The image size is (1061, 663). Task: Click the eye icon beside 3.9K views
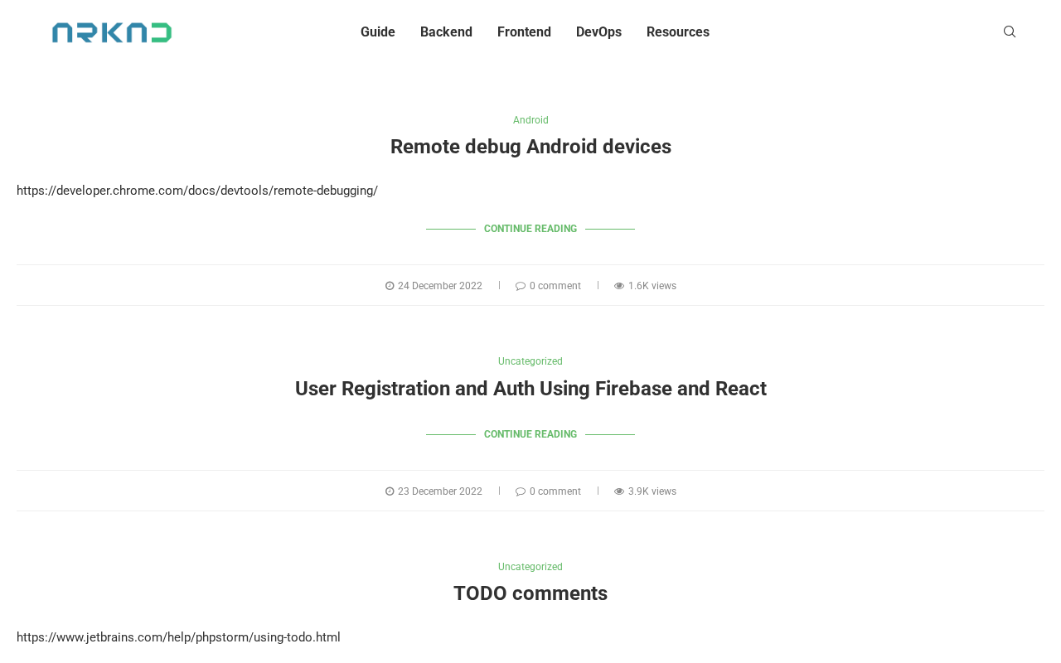[x=619, y=491]
